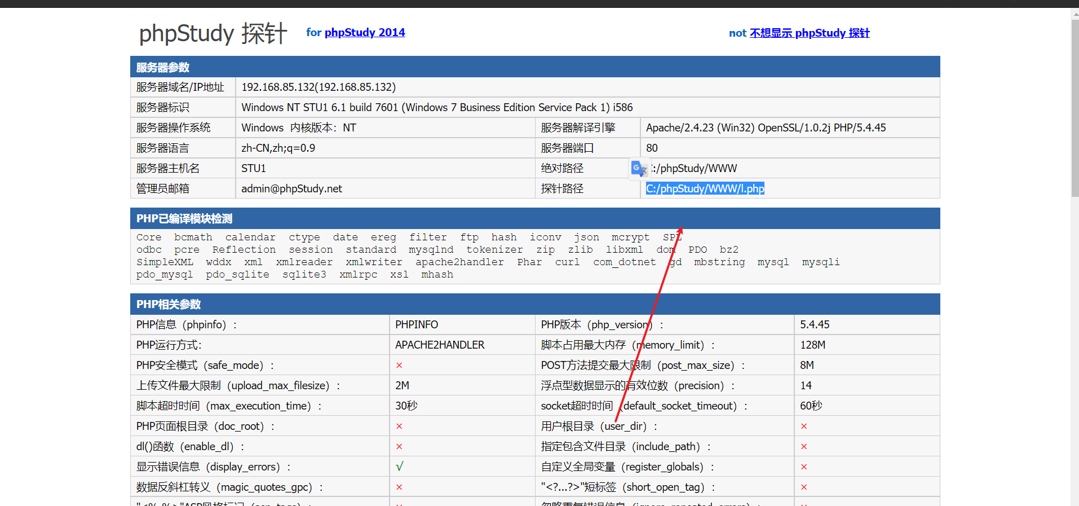The height and width of the screenshot is (506, 1079).
Task: Click the zh-CN,zh;q=0.9 language value
Action: 278,148
